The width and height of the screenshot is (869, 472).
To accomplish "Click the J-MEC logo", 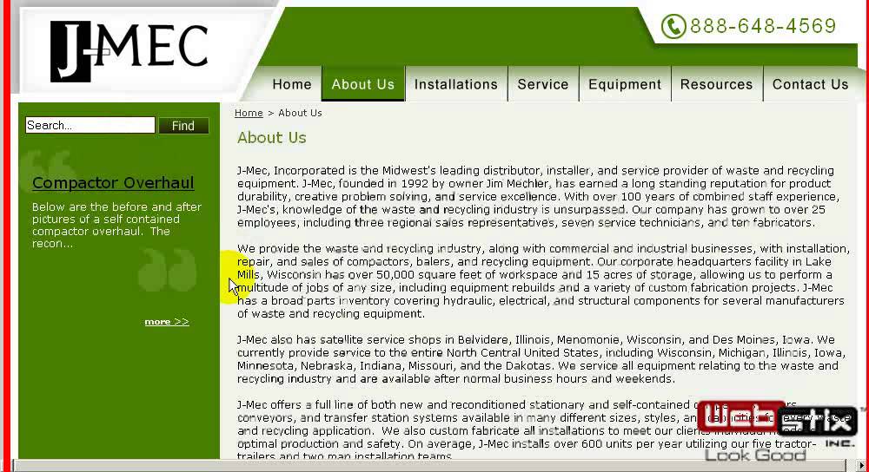I will 129,51.
